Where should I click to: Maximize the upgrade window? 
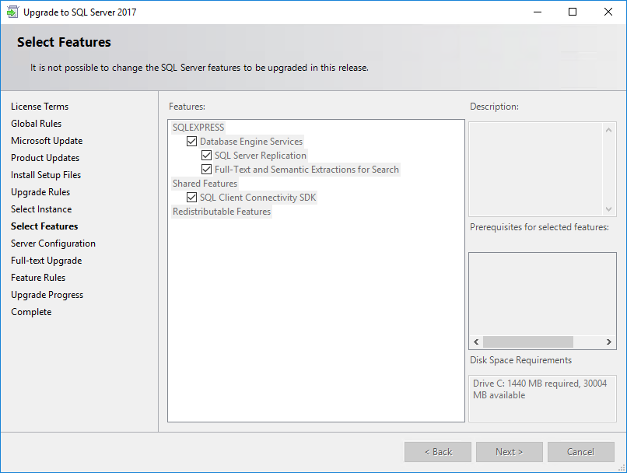pos(573,12)
